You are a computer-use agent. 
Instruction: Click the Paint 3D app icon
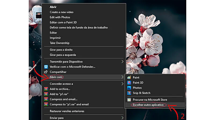click(x=129, y=83)
